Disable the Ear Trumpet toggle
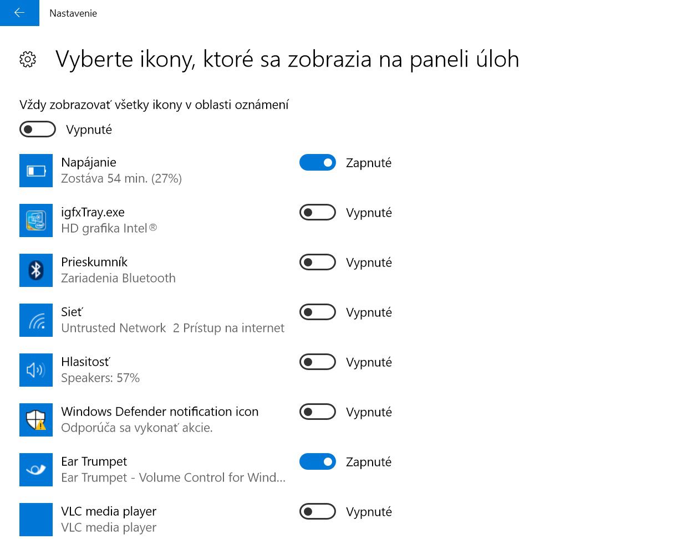Screen dimensions: 687x539 pyautogui.click(x=318, y=461)
